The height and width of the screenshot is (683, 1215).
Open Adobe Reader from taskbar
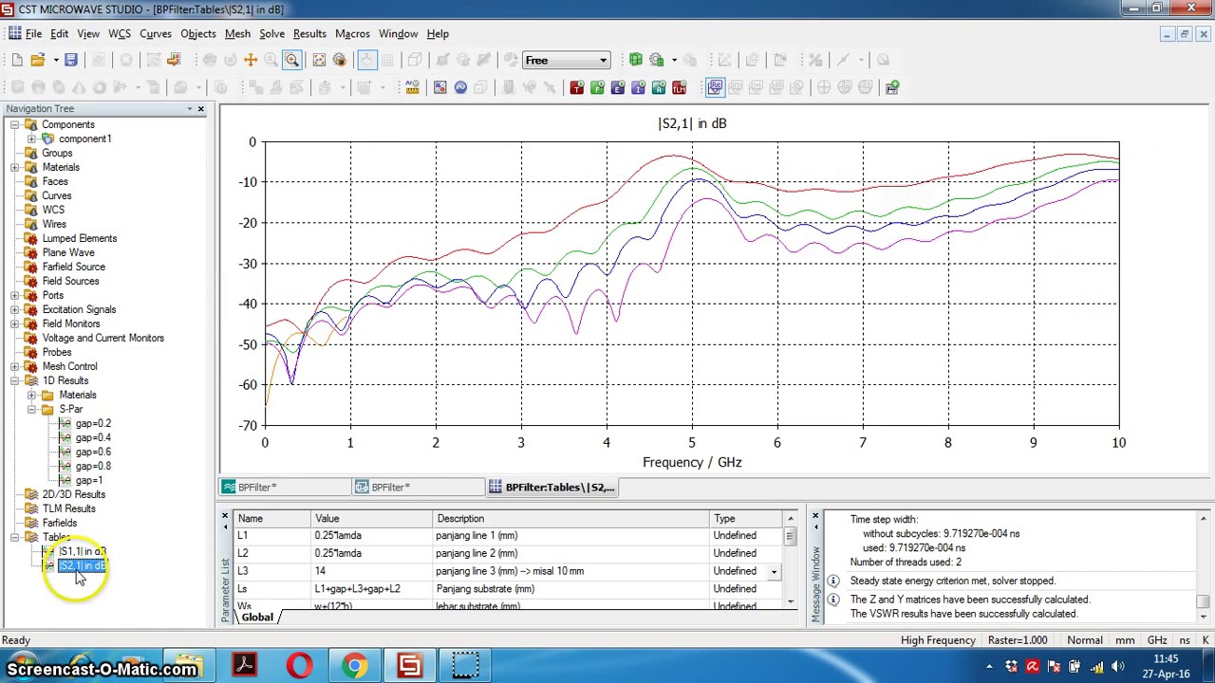coord(245,666)
